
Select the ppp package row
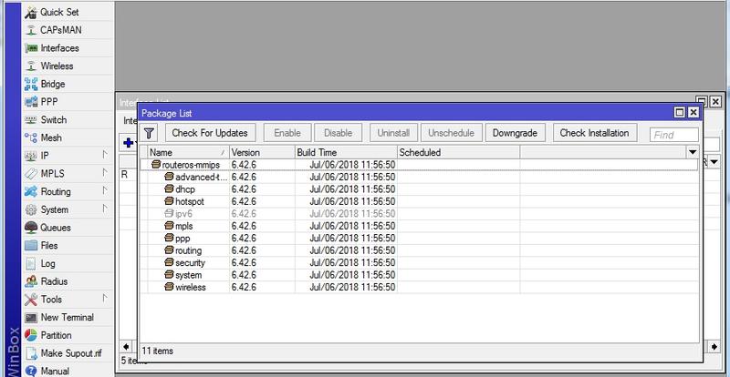point(419,239)
